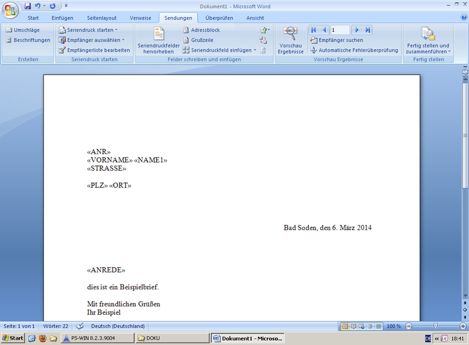The width and height of the screenshot is (469, 345).
Task: Switch to print layout view
Action: 345,326
